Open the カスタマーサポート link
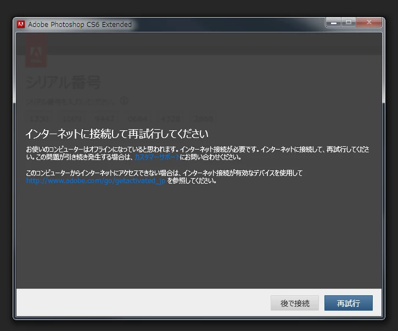398x331 pixels. 157,157
